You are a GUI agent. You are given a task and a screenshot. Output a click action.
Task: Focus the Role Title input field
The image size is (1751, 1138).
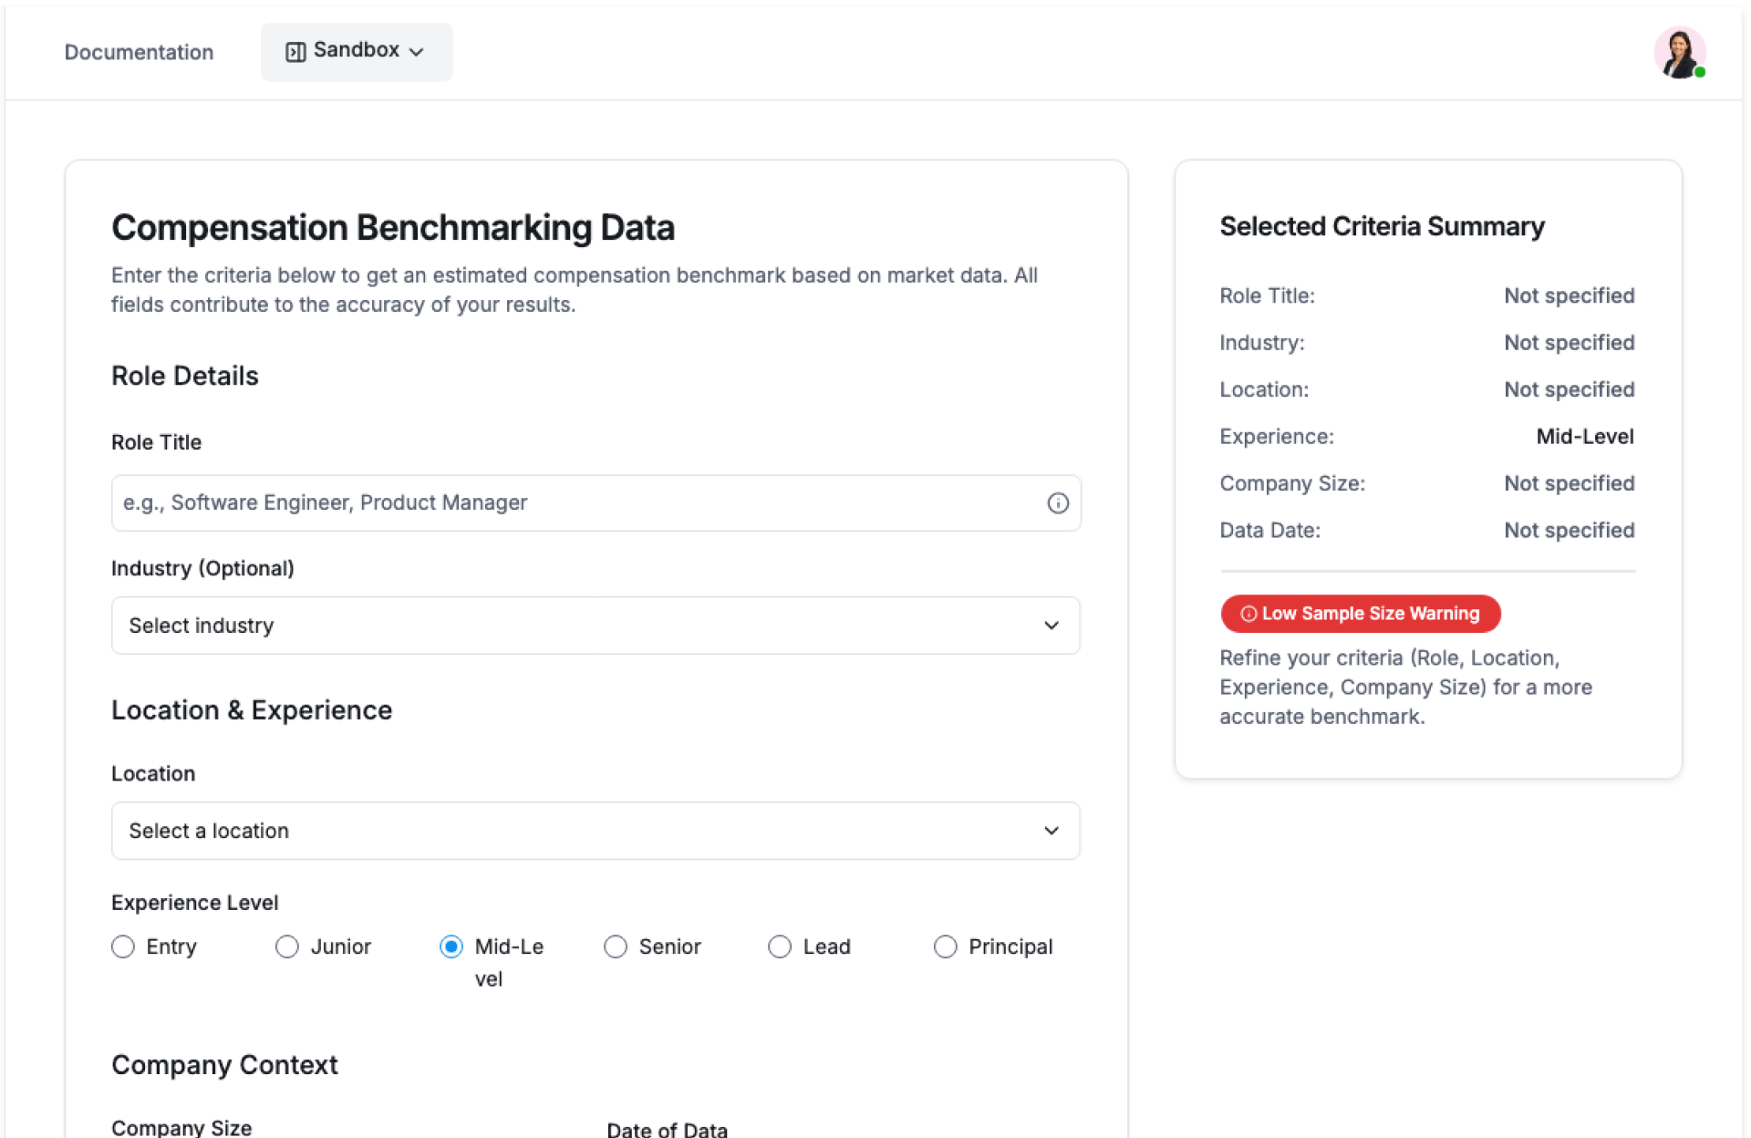click(575, 503)
